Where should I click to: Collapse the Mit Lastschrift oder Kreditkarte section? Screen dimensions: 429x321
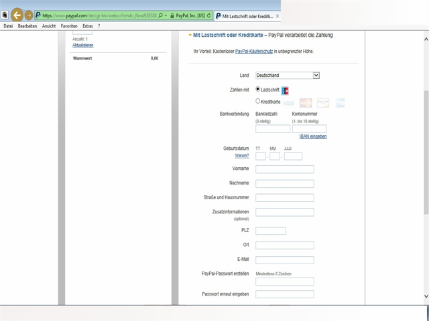click(190, 35)
